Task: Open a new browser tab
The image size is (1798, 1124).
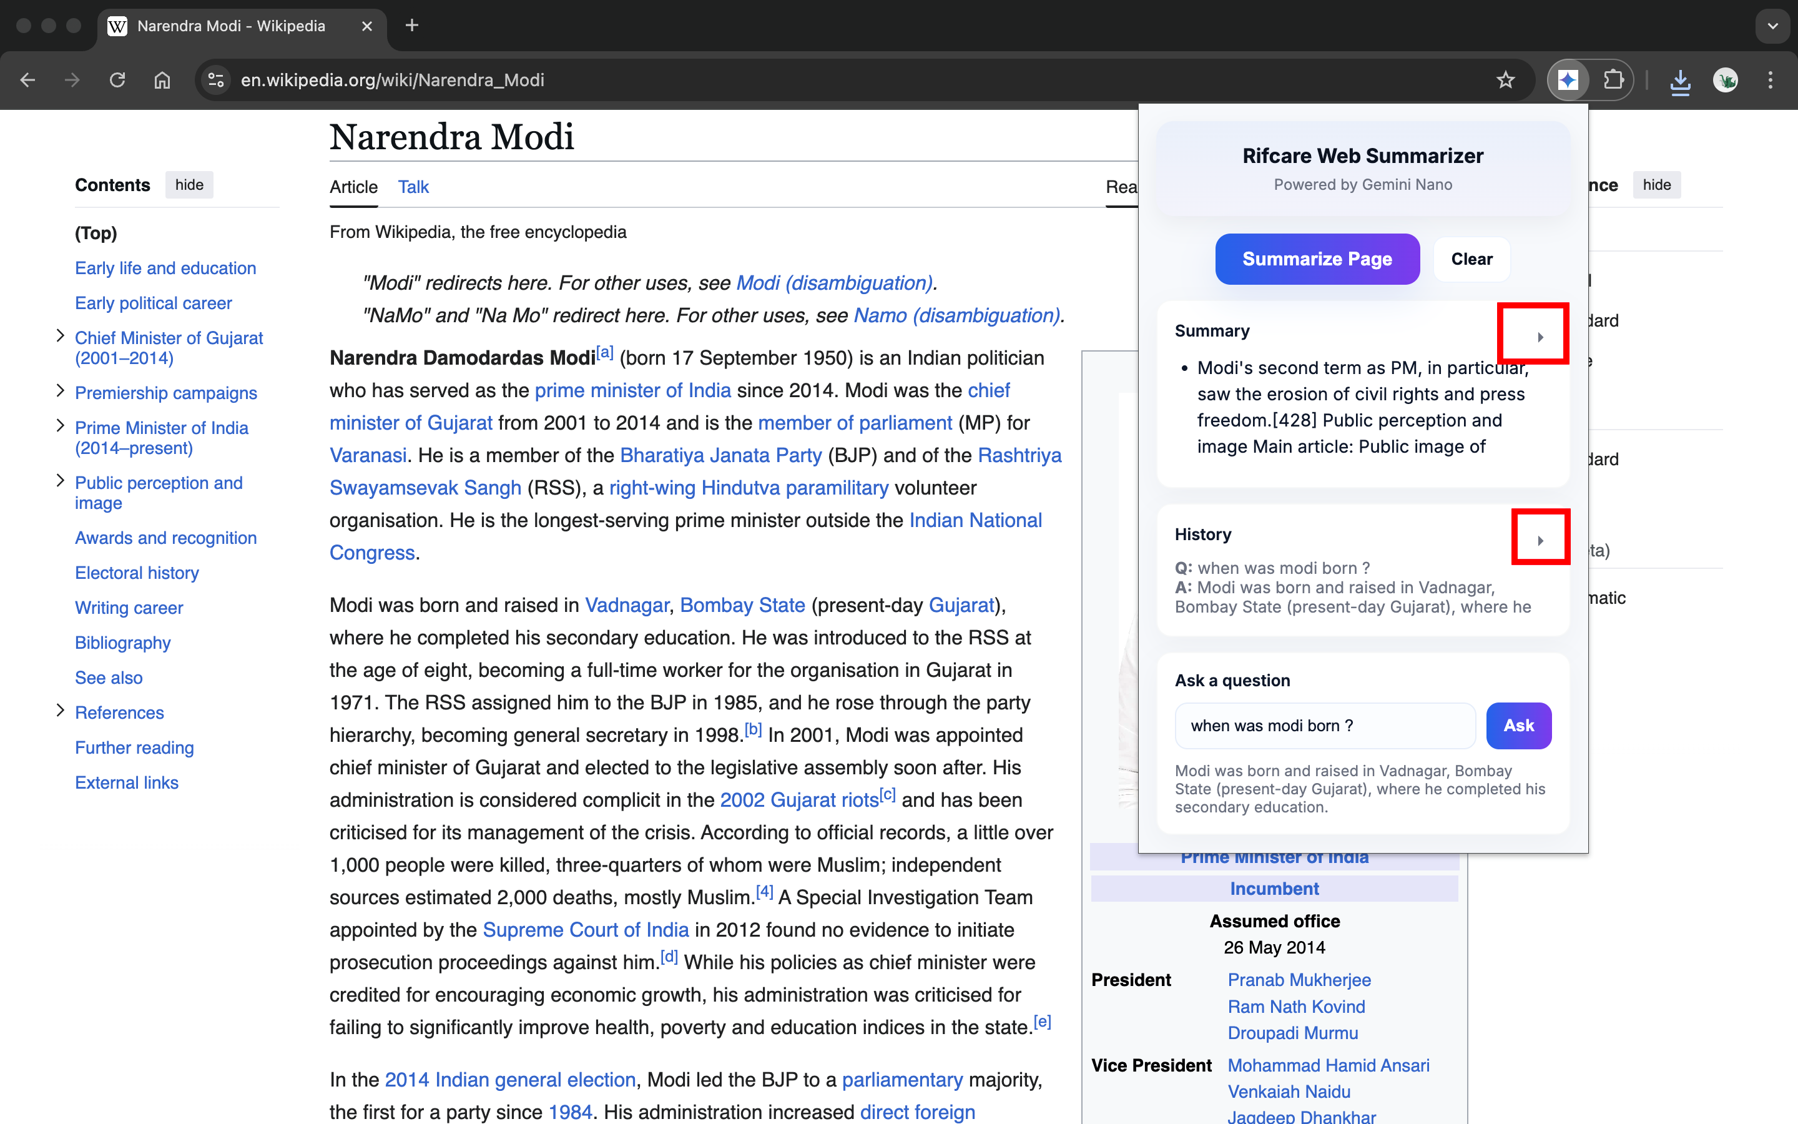Action: 411,26
